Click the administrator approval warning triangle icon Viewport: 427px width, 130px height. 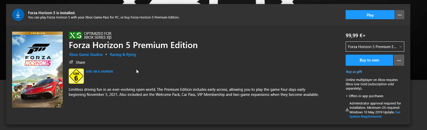pyautogui.click(x=347, y=110)
